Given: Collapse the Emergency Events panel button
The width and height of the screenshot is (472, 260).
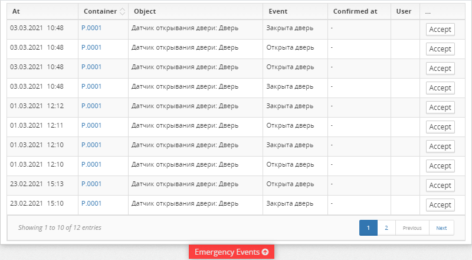Looking at the screenshot, I should click(231, 252).
